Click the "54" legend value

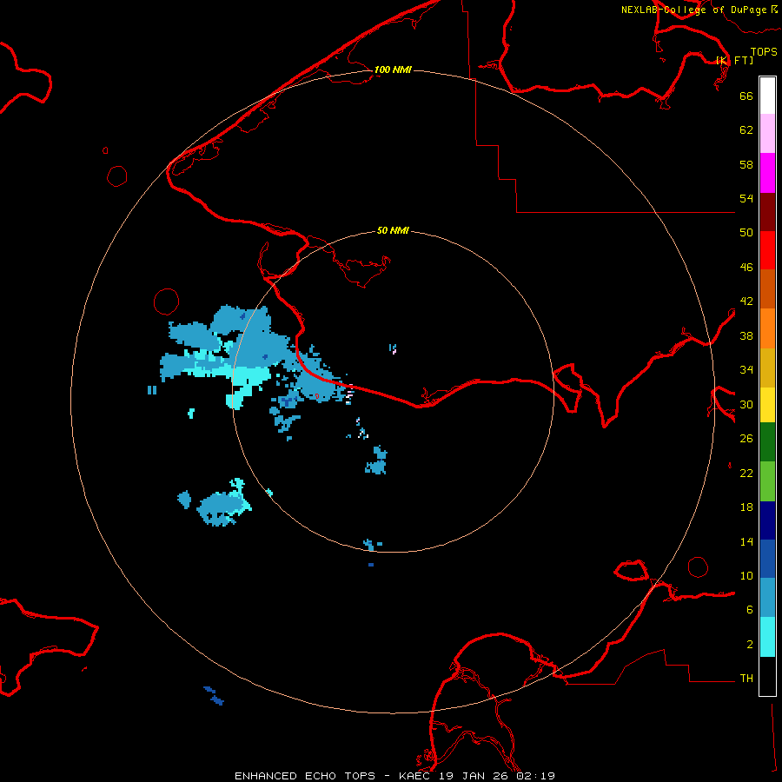746,198
